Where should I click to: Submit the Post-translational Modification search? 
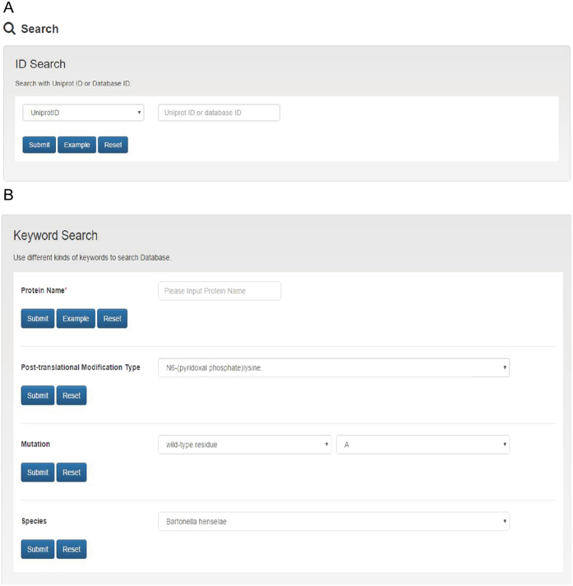(38, 395)
